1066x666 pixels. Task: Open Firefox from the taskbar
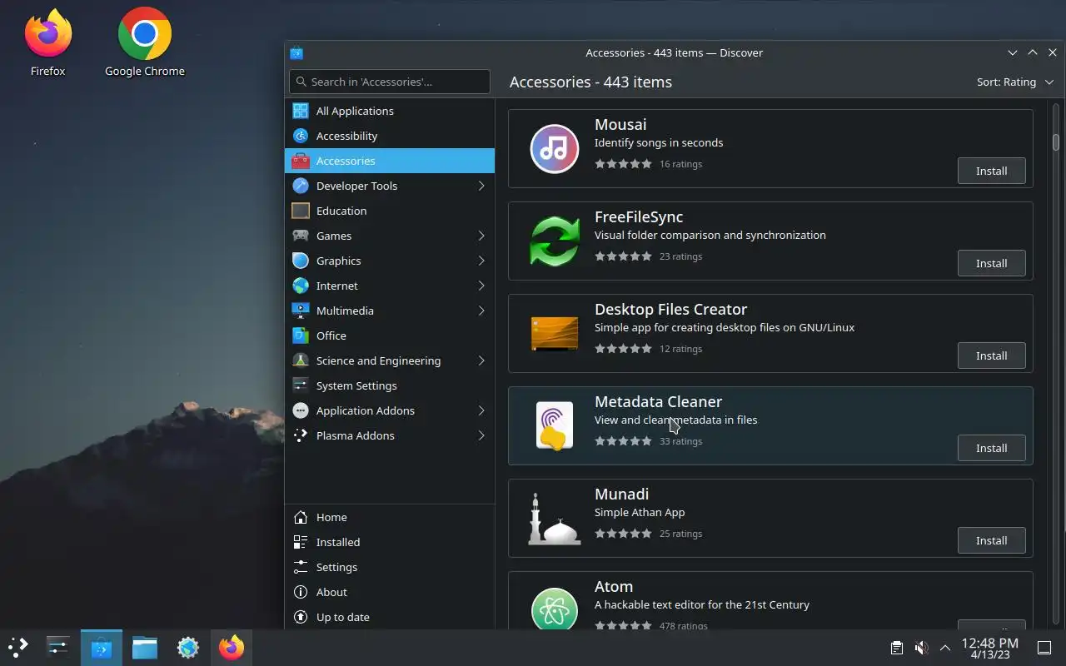click(232, 647)
